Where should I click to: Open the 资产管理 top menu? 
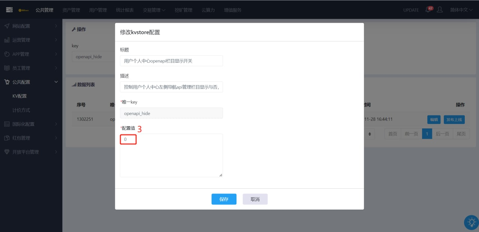[71, 10]
